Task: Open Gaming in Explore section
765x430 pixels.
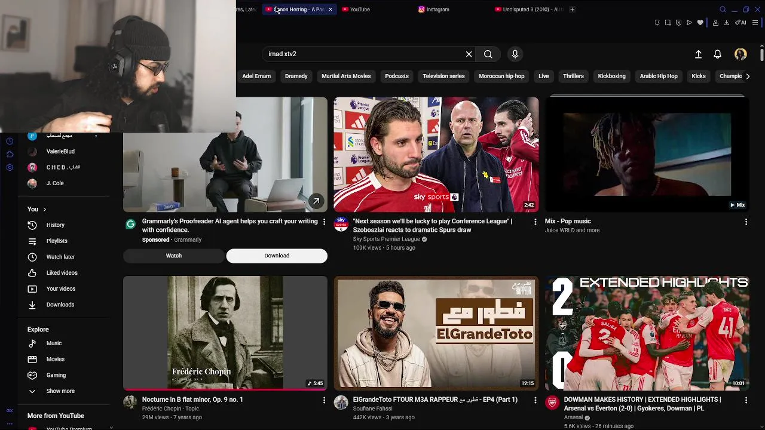Action: 56,375
